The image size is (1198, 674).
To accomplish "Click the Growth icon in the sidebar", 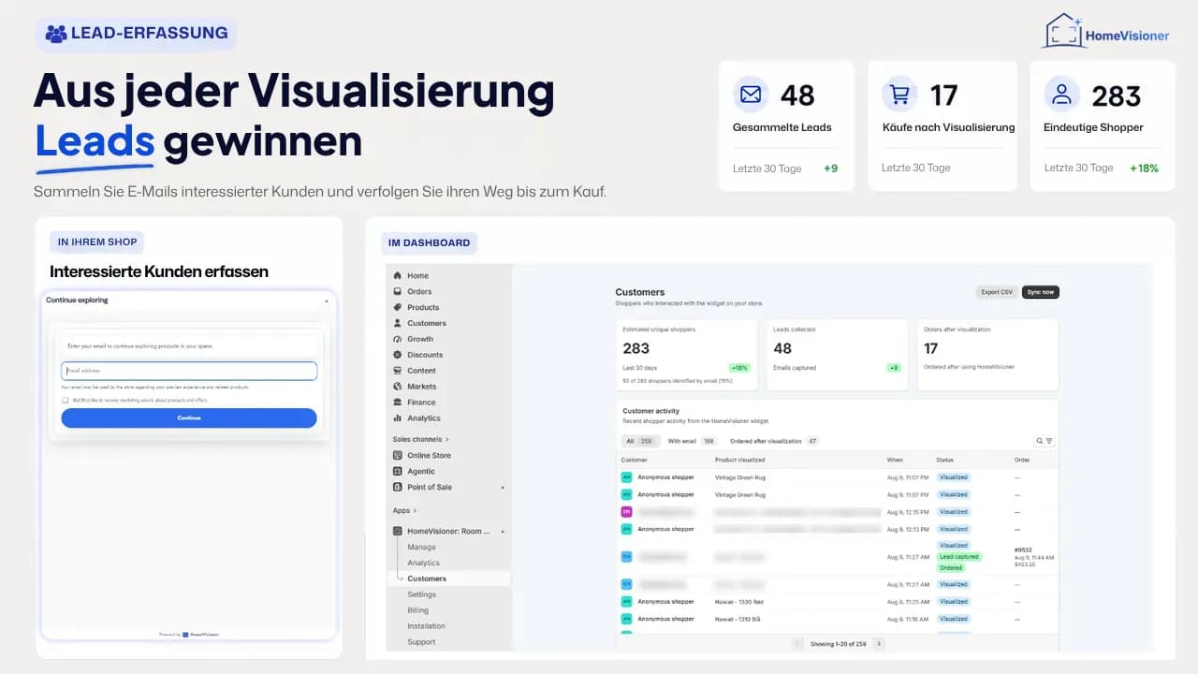I will click(x=398, y=339).
